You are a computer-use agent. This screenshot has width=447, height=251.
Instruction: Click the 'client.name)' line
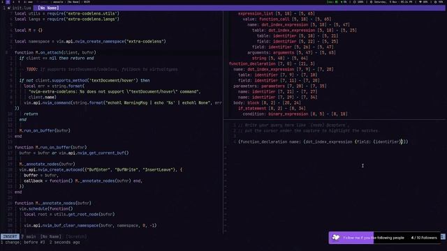[x=42, y=97]
